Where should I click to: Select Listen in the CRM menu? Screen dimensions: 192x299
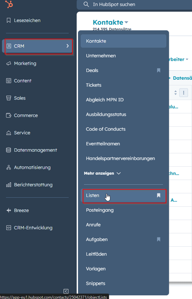124,196
